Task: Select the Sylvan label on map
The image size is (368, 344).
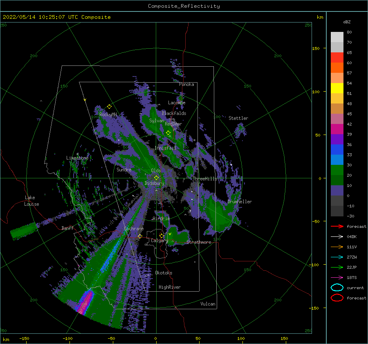Action: tap(157, 121)
